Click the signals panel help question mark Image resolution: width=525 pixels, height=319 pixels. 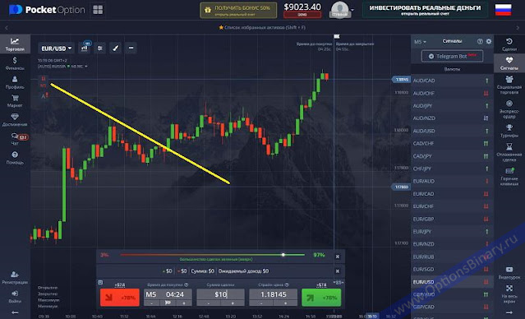click(480, 41)
